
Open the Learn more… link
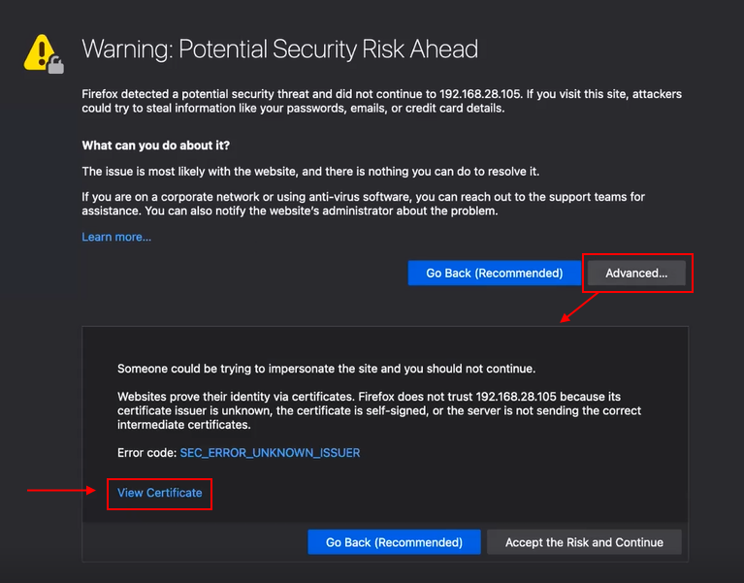(116, 237)
